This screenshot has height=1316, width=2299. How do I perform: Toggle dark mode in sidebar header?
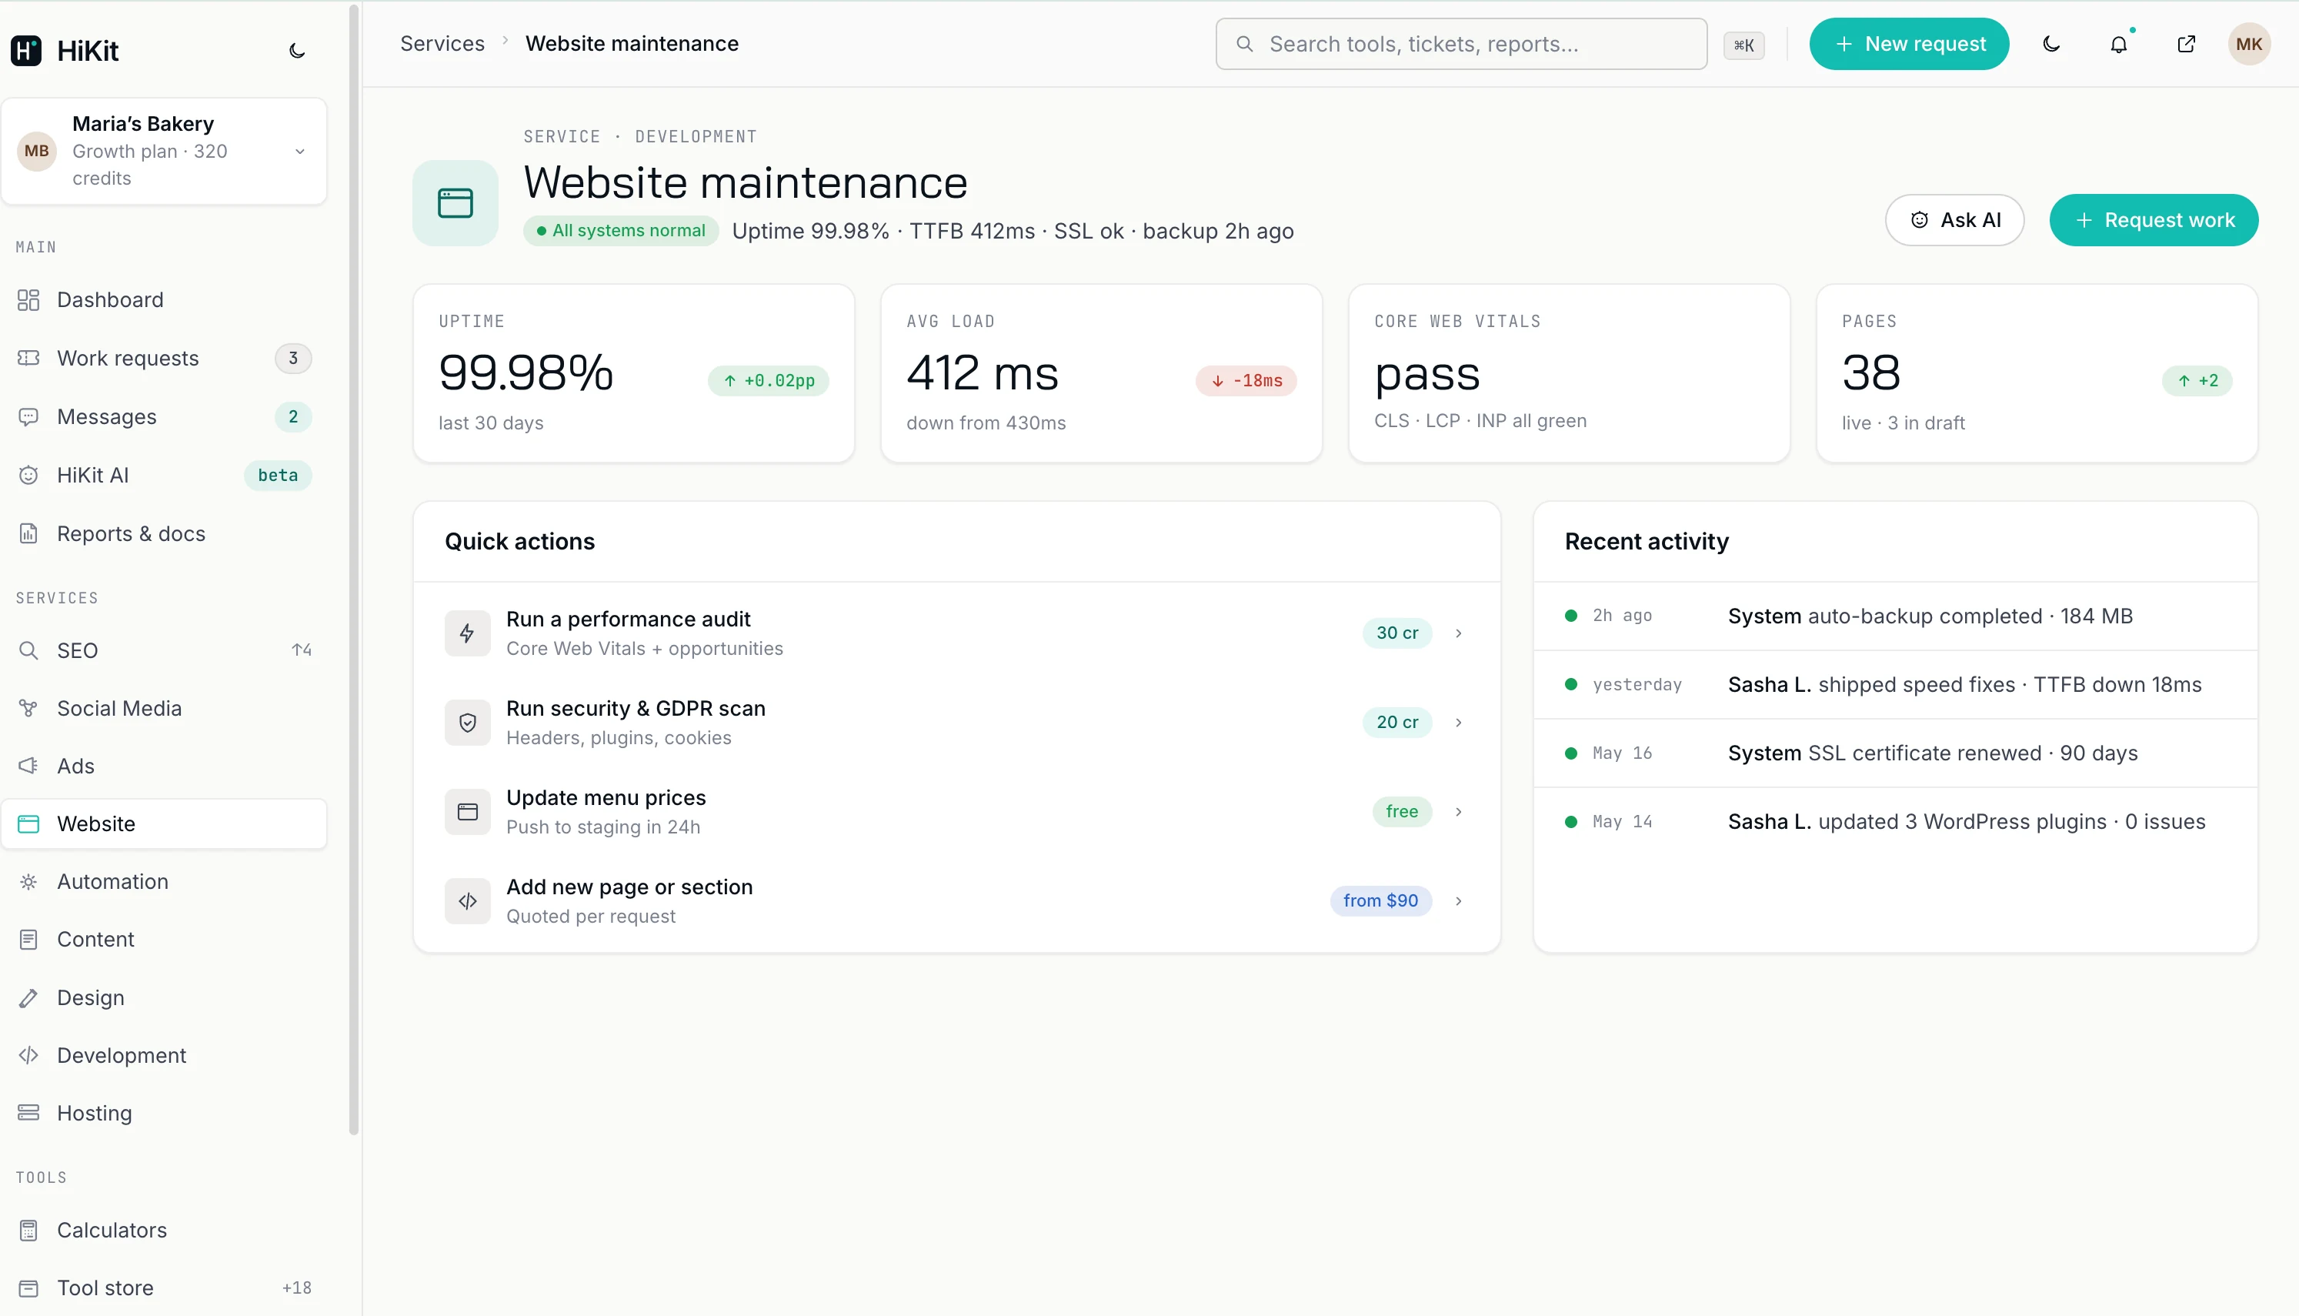pos(297,51)
